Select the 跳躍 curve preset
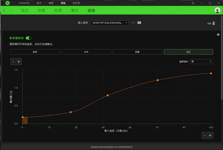The image size is (223, 150). point(137,52)
